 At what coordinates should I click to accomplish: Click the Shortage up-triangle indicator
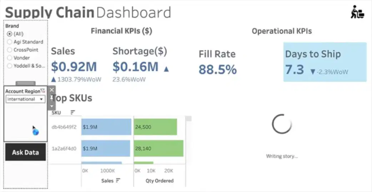tap(166, 69)
